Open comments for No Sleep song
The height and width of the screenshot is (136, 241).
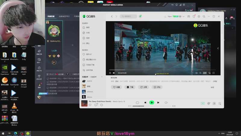click(96, 105)
